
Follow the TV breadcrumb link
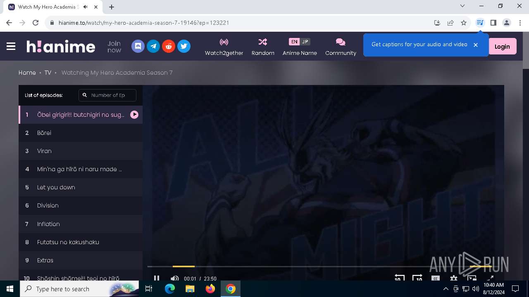(48, 73)
